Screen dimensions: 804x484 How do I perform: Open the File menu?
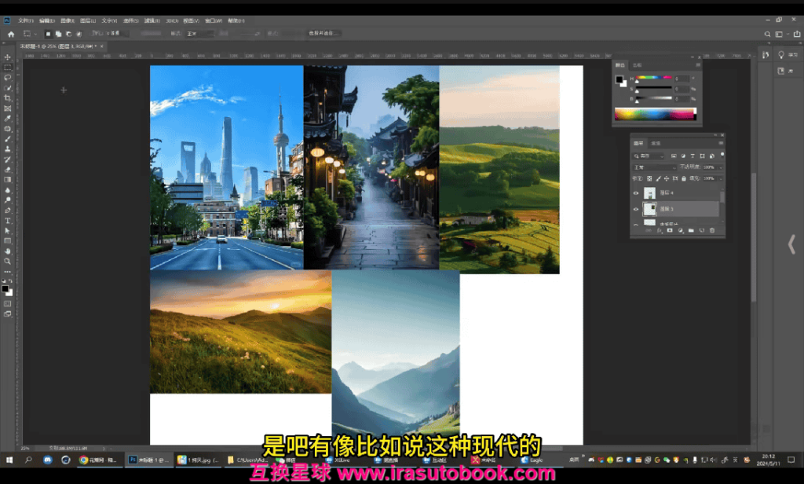[25, 20]
